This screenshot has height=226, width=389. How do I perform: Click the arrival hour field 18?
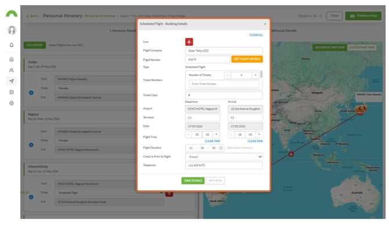click(240, 134)
